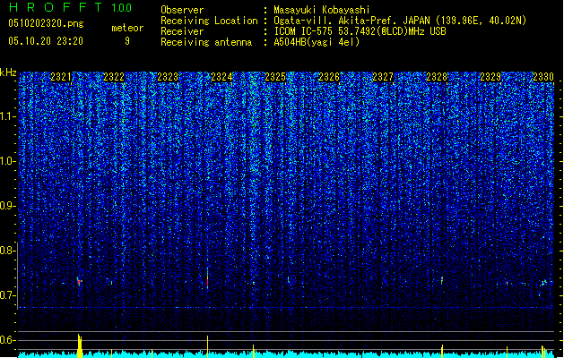Click the A504HB(yagi 4el) antenna text
Image resolution: width=564 pixels, height=358 pixels.
[x=317, y=42]
